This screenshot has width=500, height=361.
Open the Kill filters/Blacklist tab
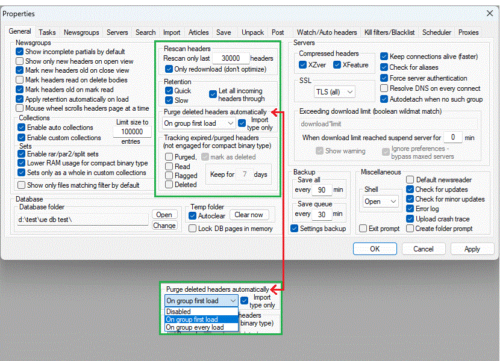click(x=389, y=32)
